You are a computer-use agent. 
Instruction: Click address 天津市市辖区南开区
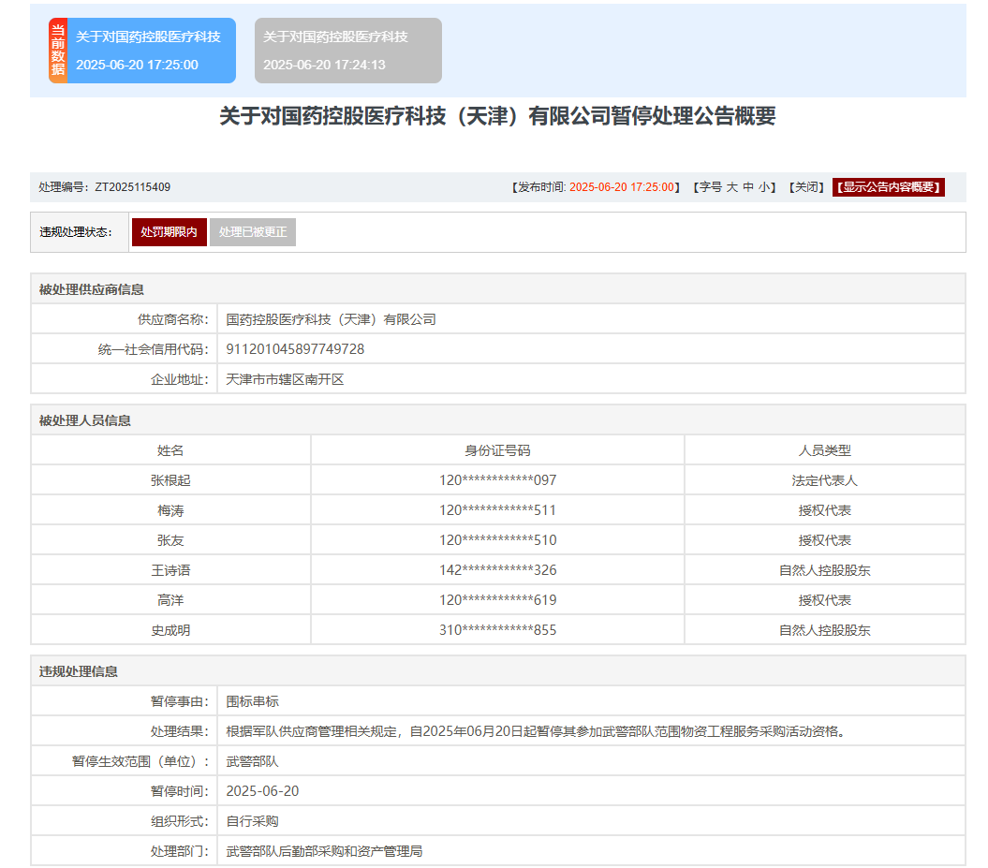[x=285, y=379]
